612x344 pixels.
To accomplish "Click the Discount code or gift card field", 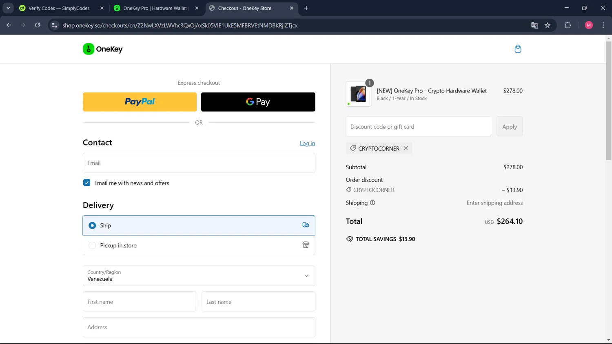I will (x=419, y=126).
